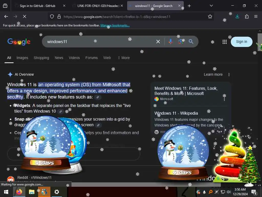Screen dimensions: 262x197
Task: Submit search with magnifier icon
Action: click(x=191, y=42)
